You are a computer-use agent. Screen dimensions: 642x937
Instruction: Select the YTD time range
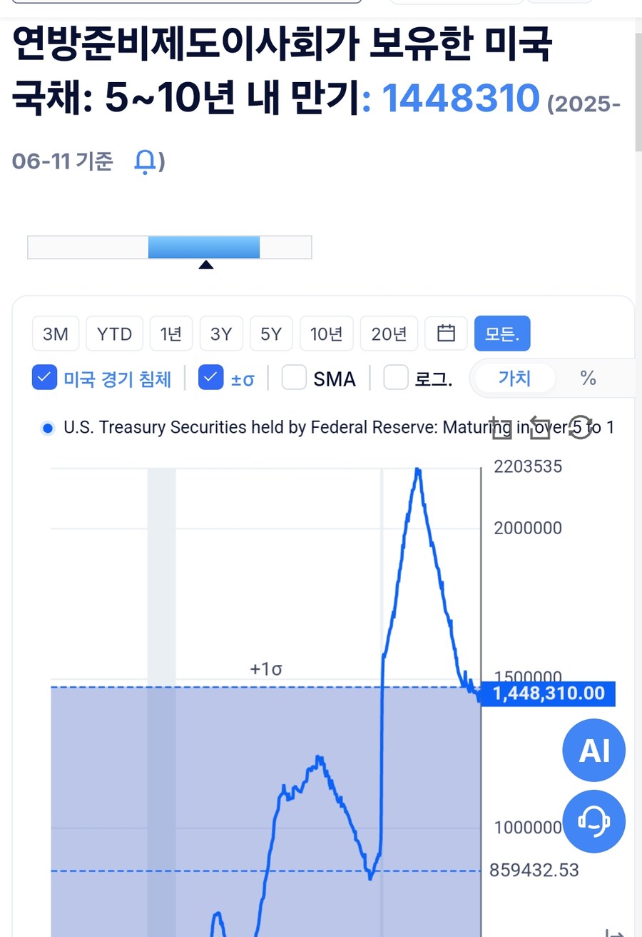(114, 334)
